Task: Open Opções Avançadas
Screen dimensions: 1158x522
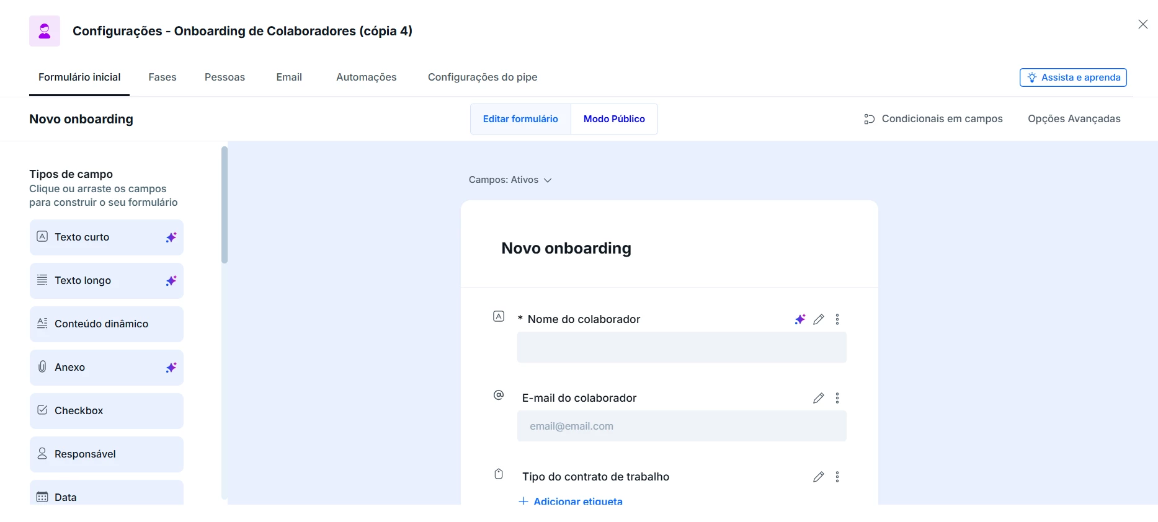Action: point(1074,119)
